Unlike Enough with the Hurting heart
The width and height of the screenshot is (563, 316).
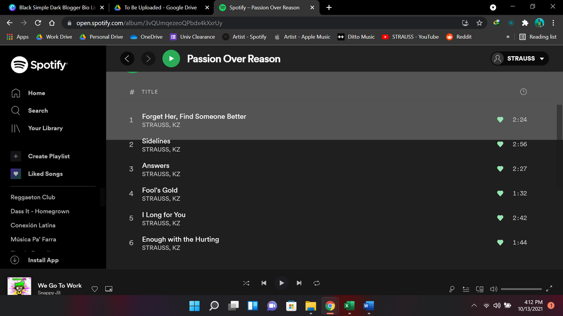[x=500, y=242]
